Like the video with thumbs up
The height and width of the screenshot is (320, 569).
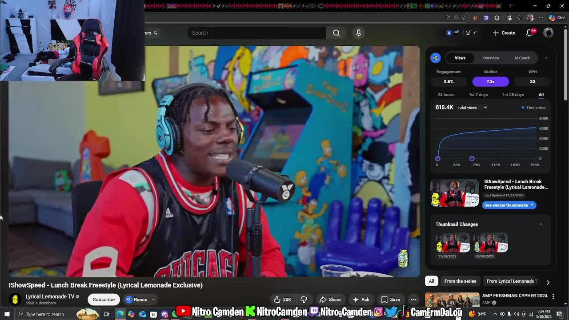pyautogui.click(x=283, y=300)
